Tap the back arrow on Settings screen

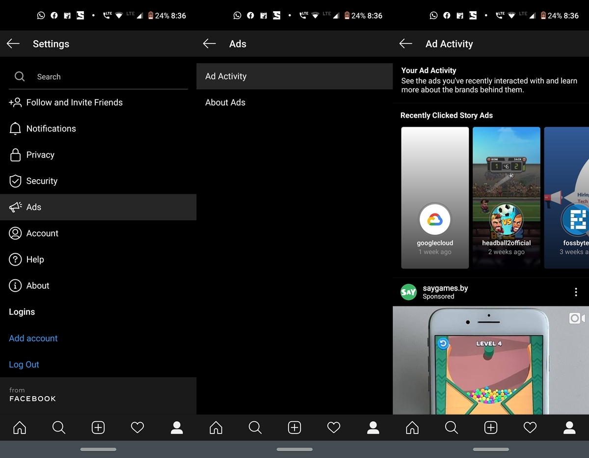13,44
